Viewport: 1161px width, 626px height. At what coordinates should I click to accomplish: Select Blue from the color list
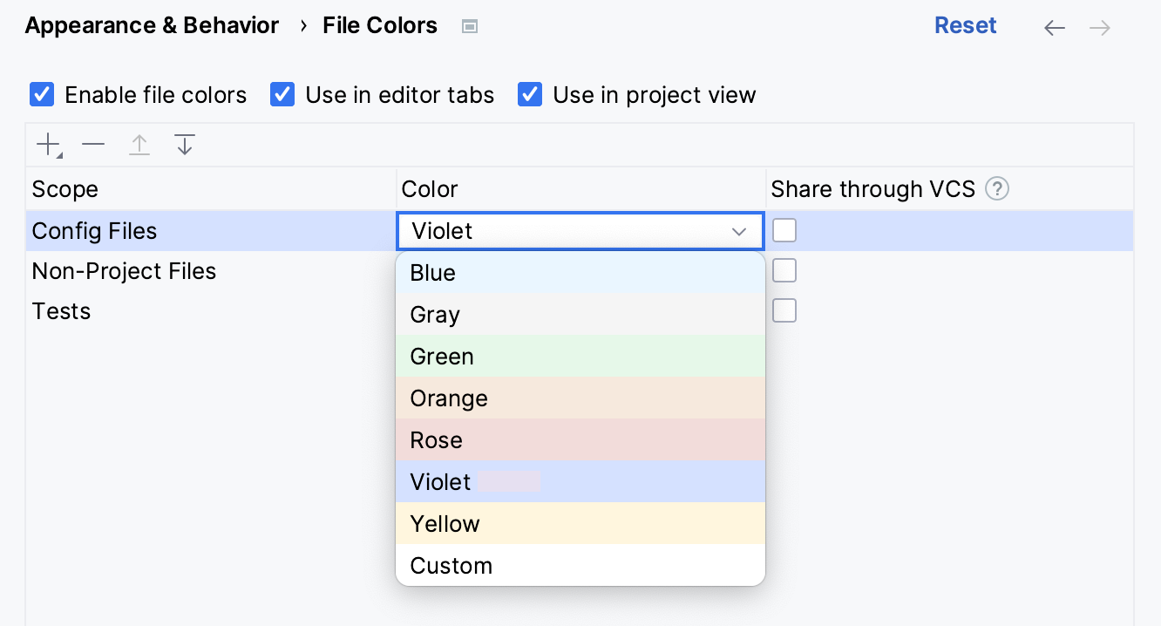tap(580, 273)
